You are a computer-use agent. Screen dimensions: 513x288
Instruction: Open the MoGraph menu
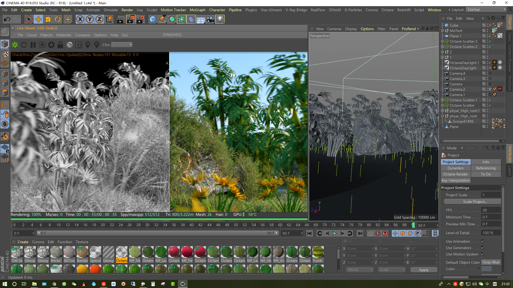198,10
